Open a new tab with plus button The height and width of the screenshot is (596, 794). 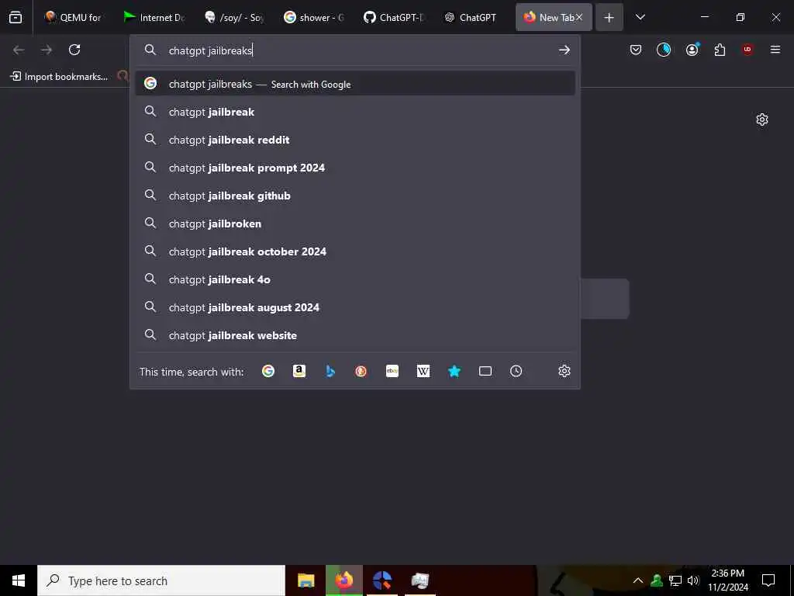pos(609,18)
